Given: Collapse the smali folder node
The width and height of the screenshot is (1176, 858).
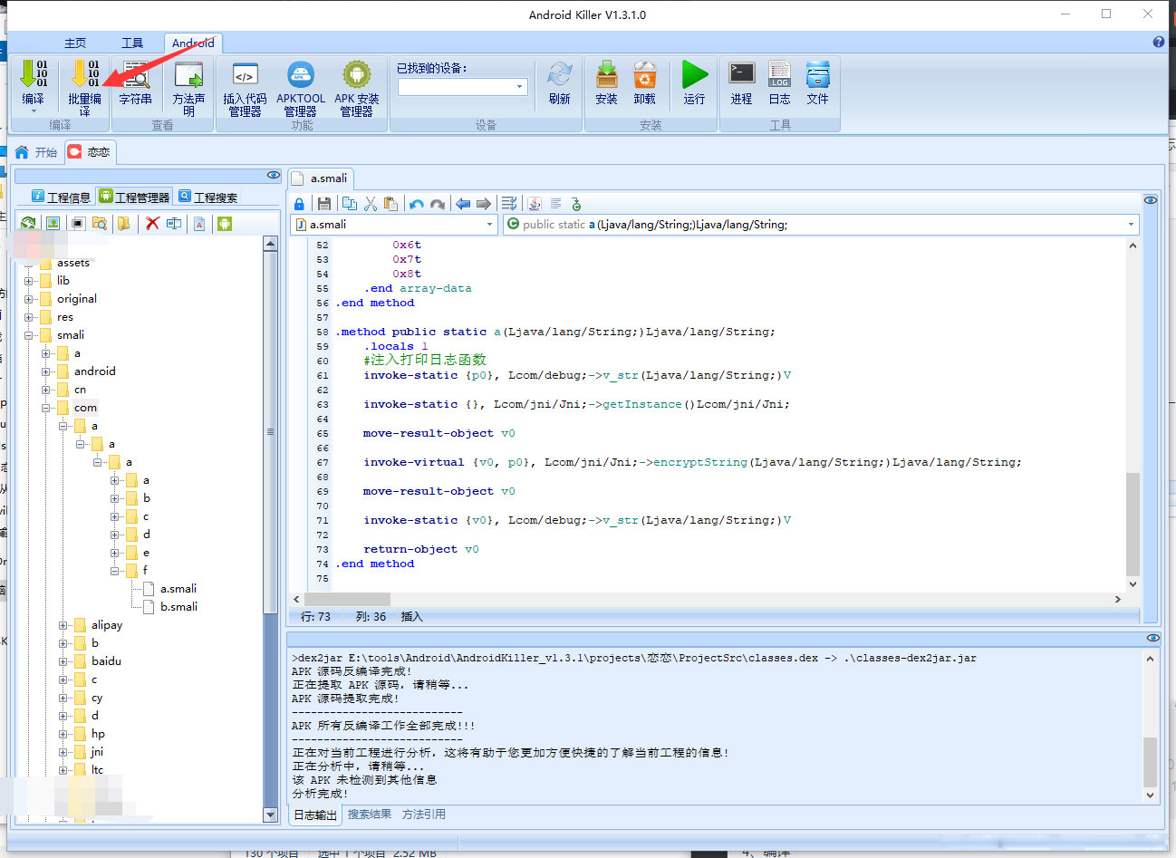Looking at the screenshot, I should point(29,335).
